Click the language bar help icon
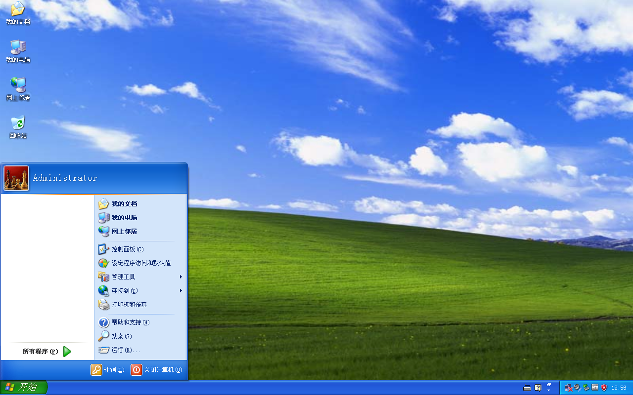This screenshot has width=633, height=395. tap(538, 388)
